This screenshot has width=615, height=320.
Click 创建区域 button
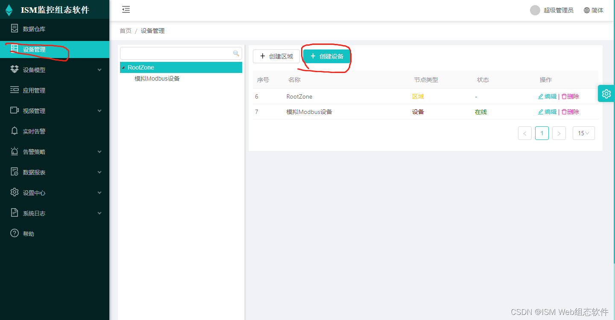click(x=276, y=56)
